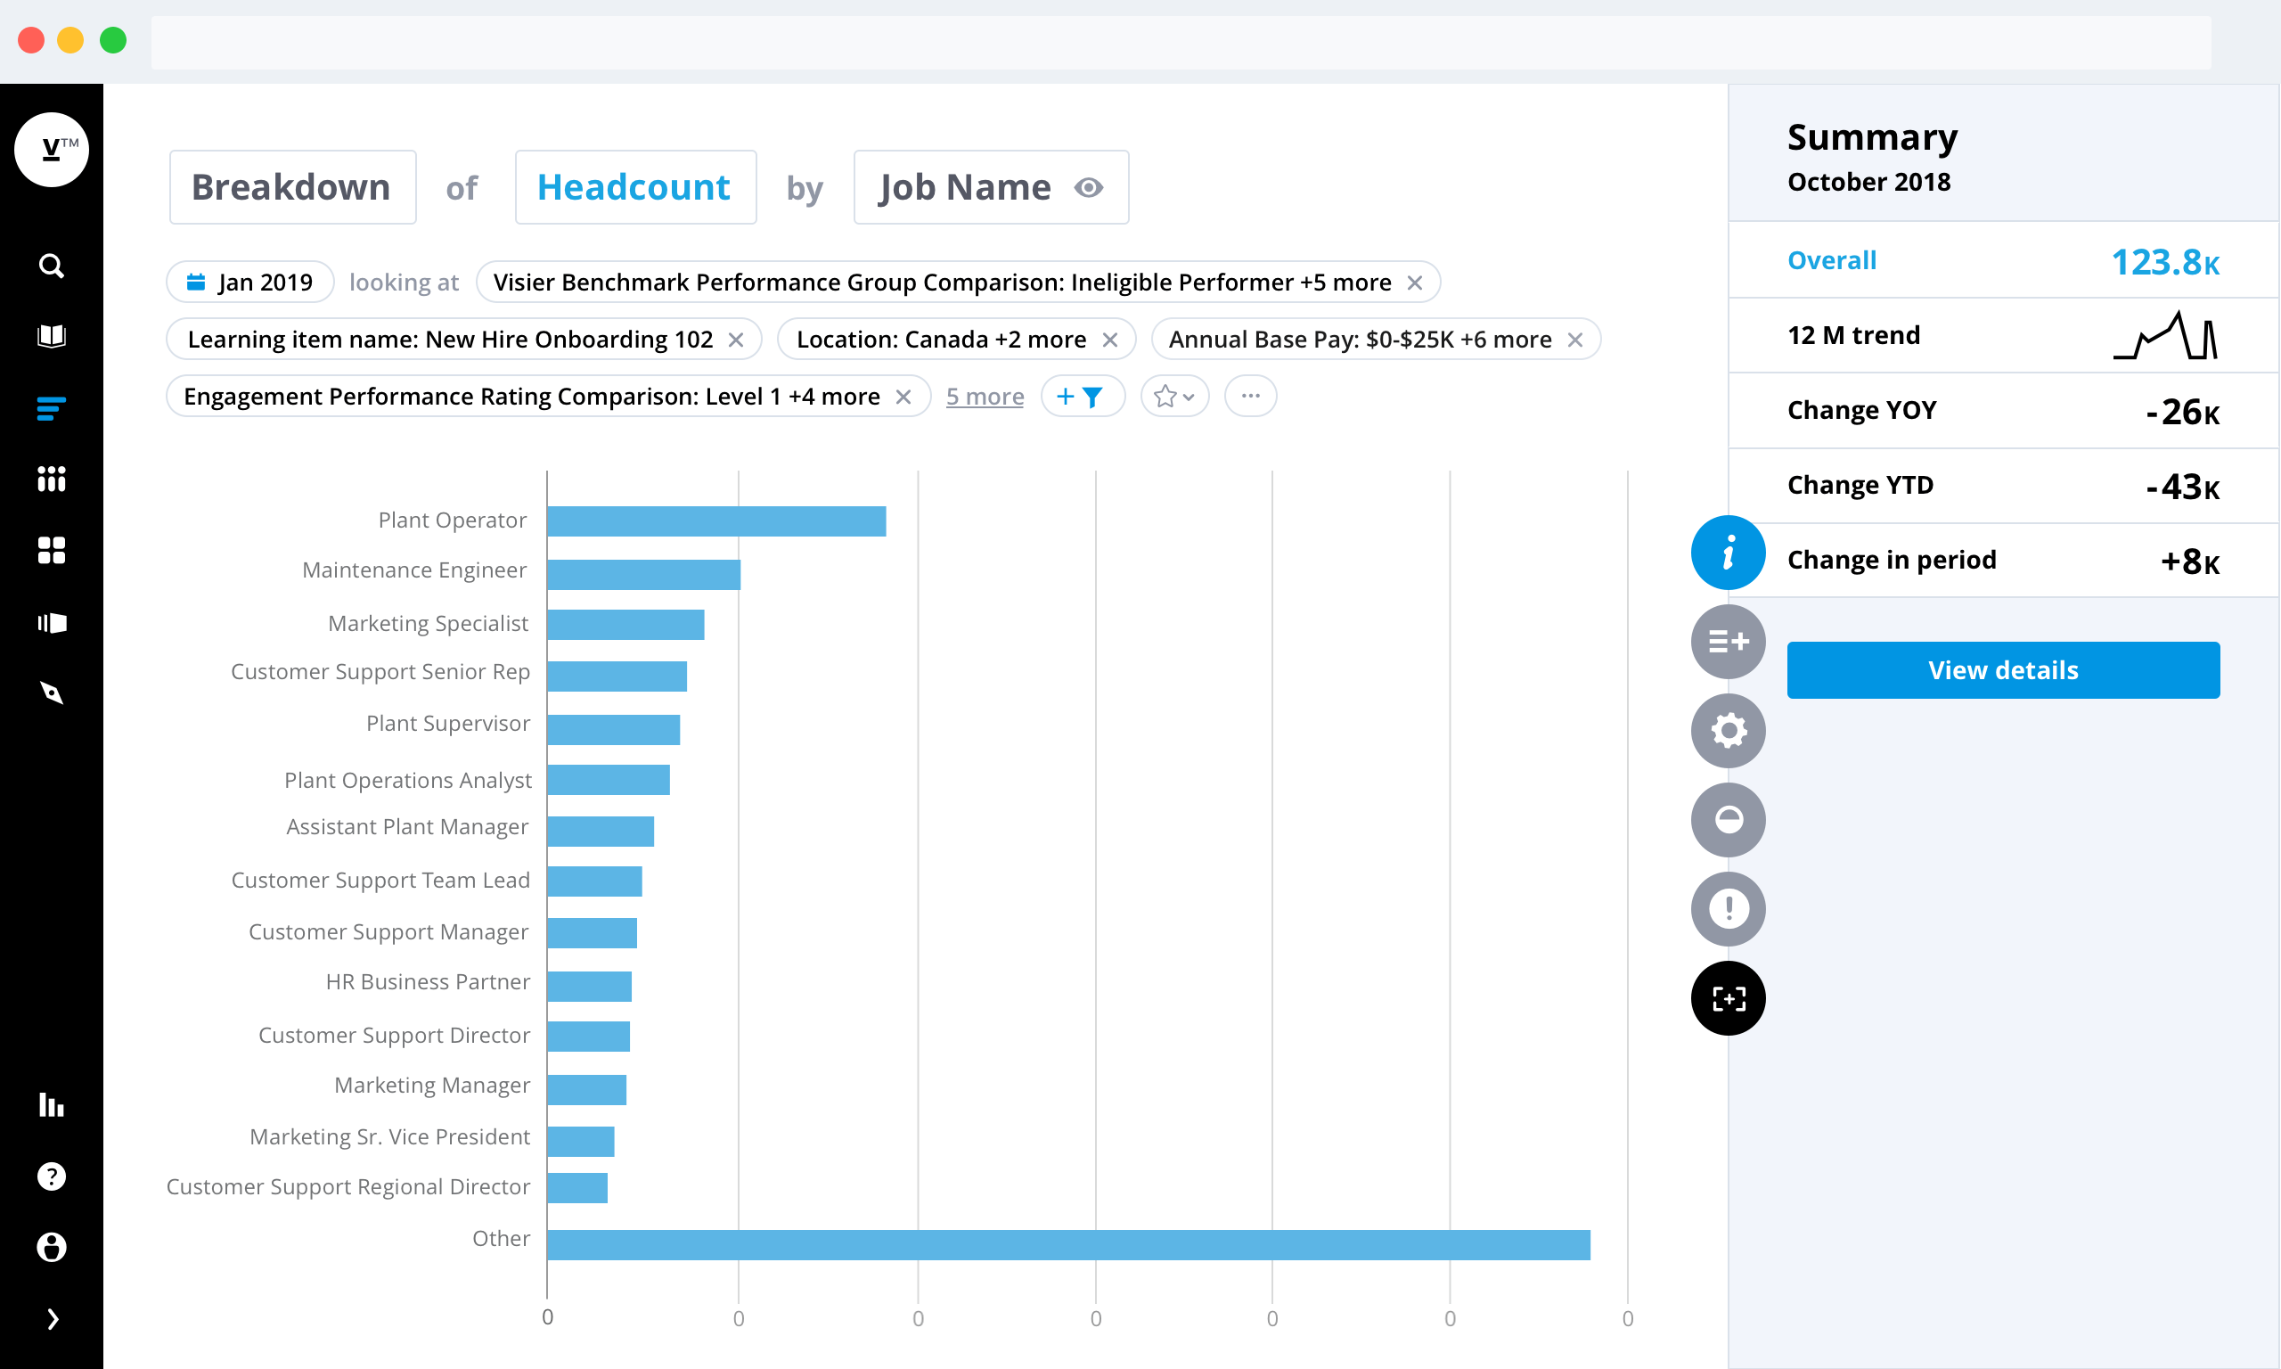The height and width of the screenshot is (1369, 2281).
Task: Open the Job Name group-by selector
Action: 991,187
